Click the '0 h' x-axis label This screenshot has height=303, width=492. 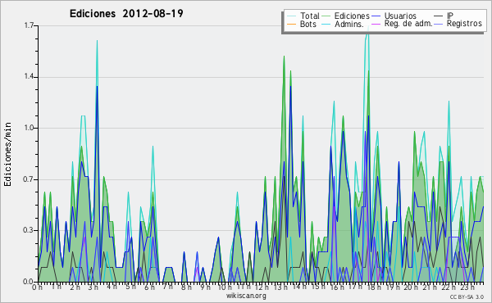tap(38, 287)
